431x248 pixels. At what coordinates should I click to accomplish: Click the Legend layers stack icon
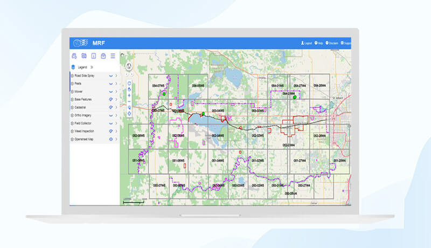[74, 67]
